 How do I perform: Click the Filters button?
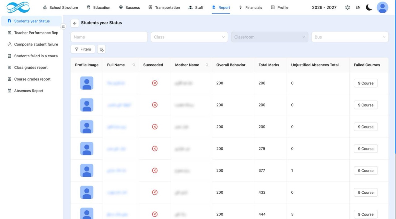point(83,49)
